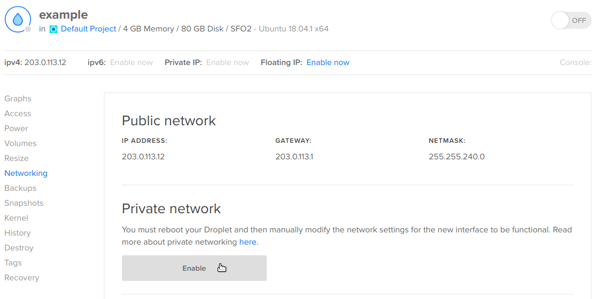Go to the Access section
The height and width of the screenshot is (299, 596).
[x=18, y=114]
